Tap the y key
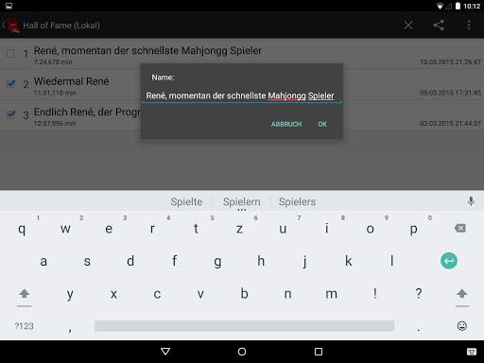This screenshot has height=363, width=484. 70,295
